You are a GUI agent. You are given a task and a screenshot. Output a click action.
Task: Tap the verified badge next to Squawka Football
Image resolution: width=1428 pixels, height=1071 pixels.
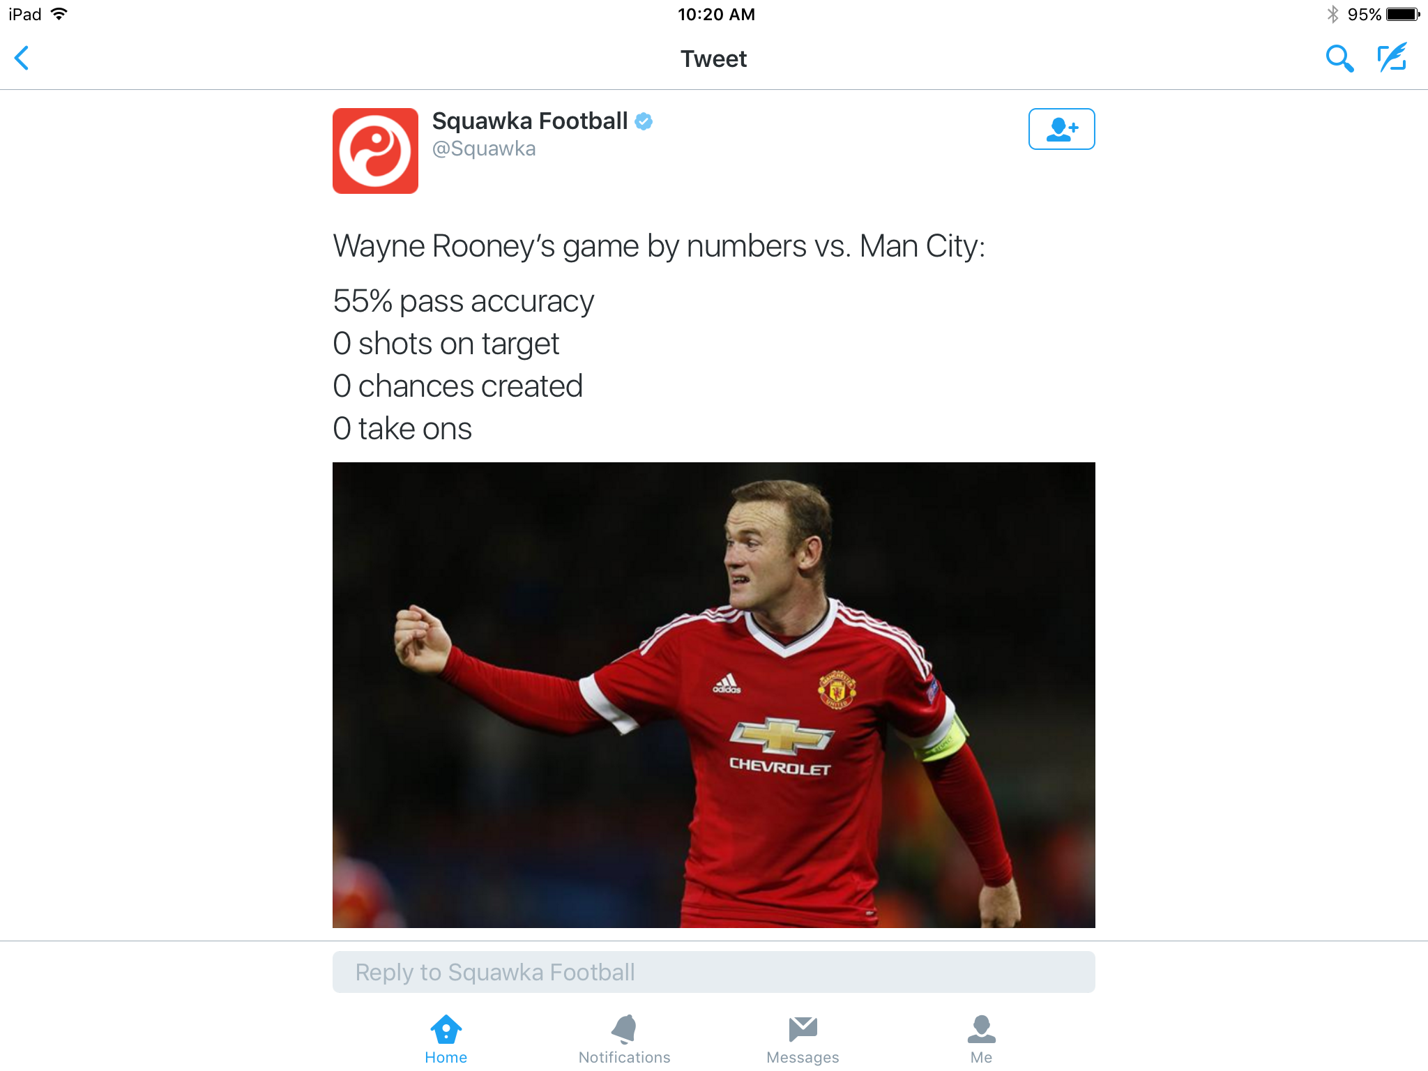point(644,121)
